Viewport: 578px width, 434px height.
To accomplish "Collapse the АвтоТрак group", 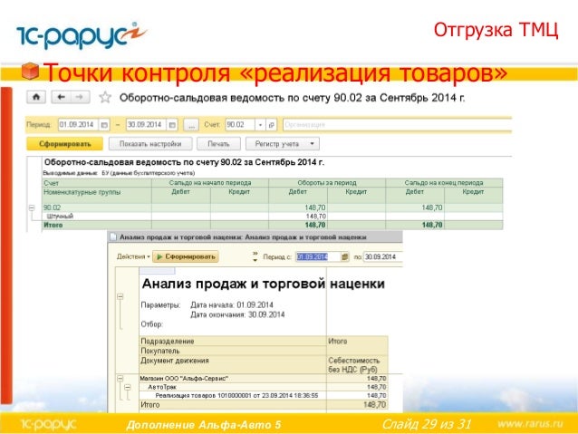I will (128, 387).
